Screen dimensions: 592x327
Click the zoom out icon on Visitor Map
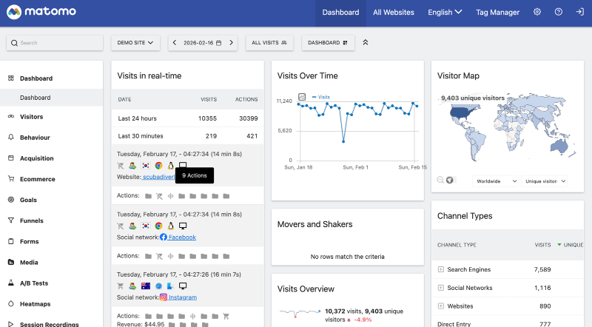click(x=441, y=180)
